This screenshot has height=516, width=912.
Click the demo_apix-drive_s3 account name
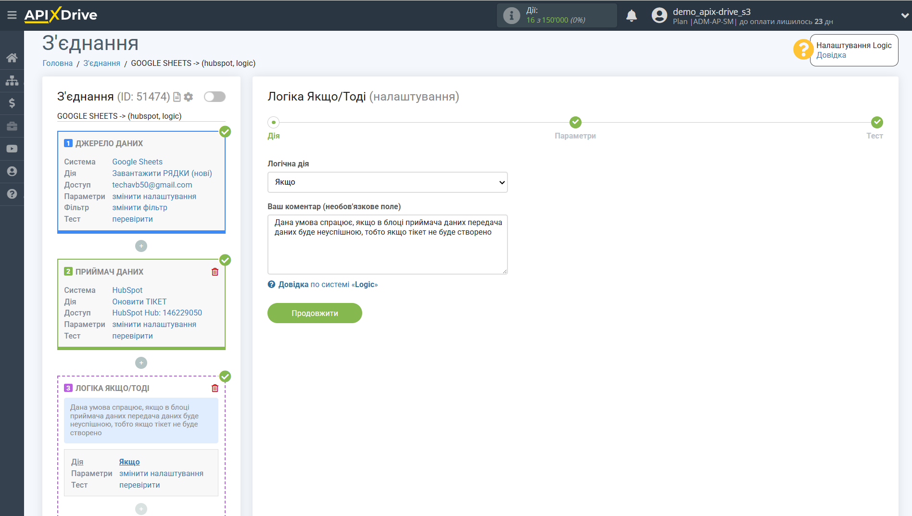click(711, 12)
